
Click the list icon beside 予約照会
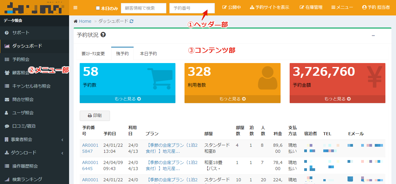click(7, 59)
